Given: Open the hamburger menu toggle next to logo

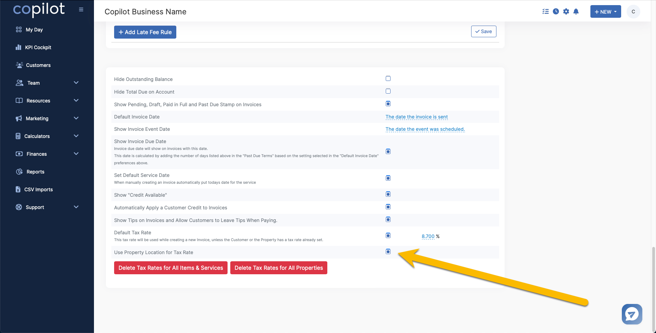Looking at the screenshot, I should [81, 10].
